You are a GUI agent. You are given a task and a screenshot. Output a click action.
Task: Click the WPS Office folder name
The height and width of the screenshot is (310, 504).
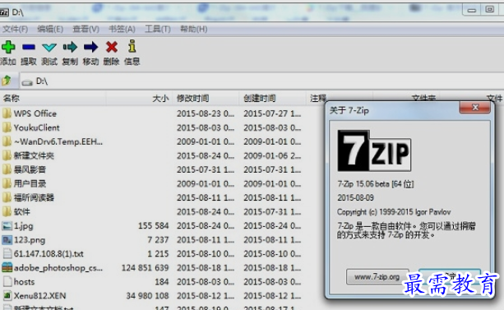35,113
